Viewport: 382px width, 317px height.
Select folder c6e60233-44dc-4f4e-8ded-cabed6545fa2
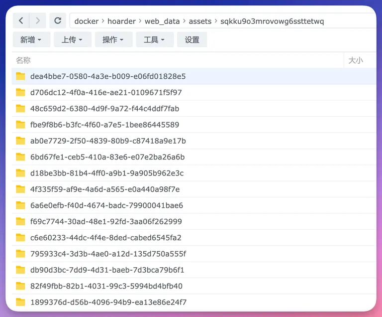[105, 238]
